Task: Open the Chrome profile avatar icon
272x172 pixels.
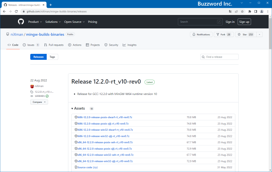Action: pyautogui.click(x=262, y=12)
